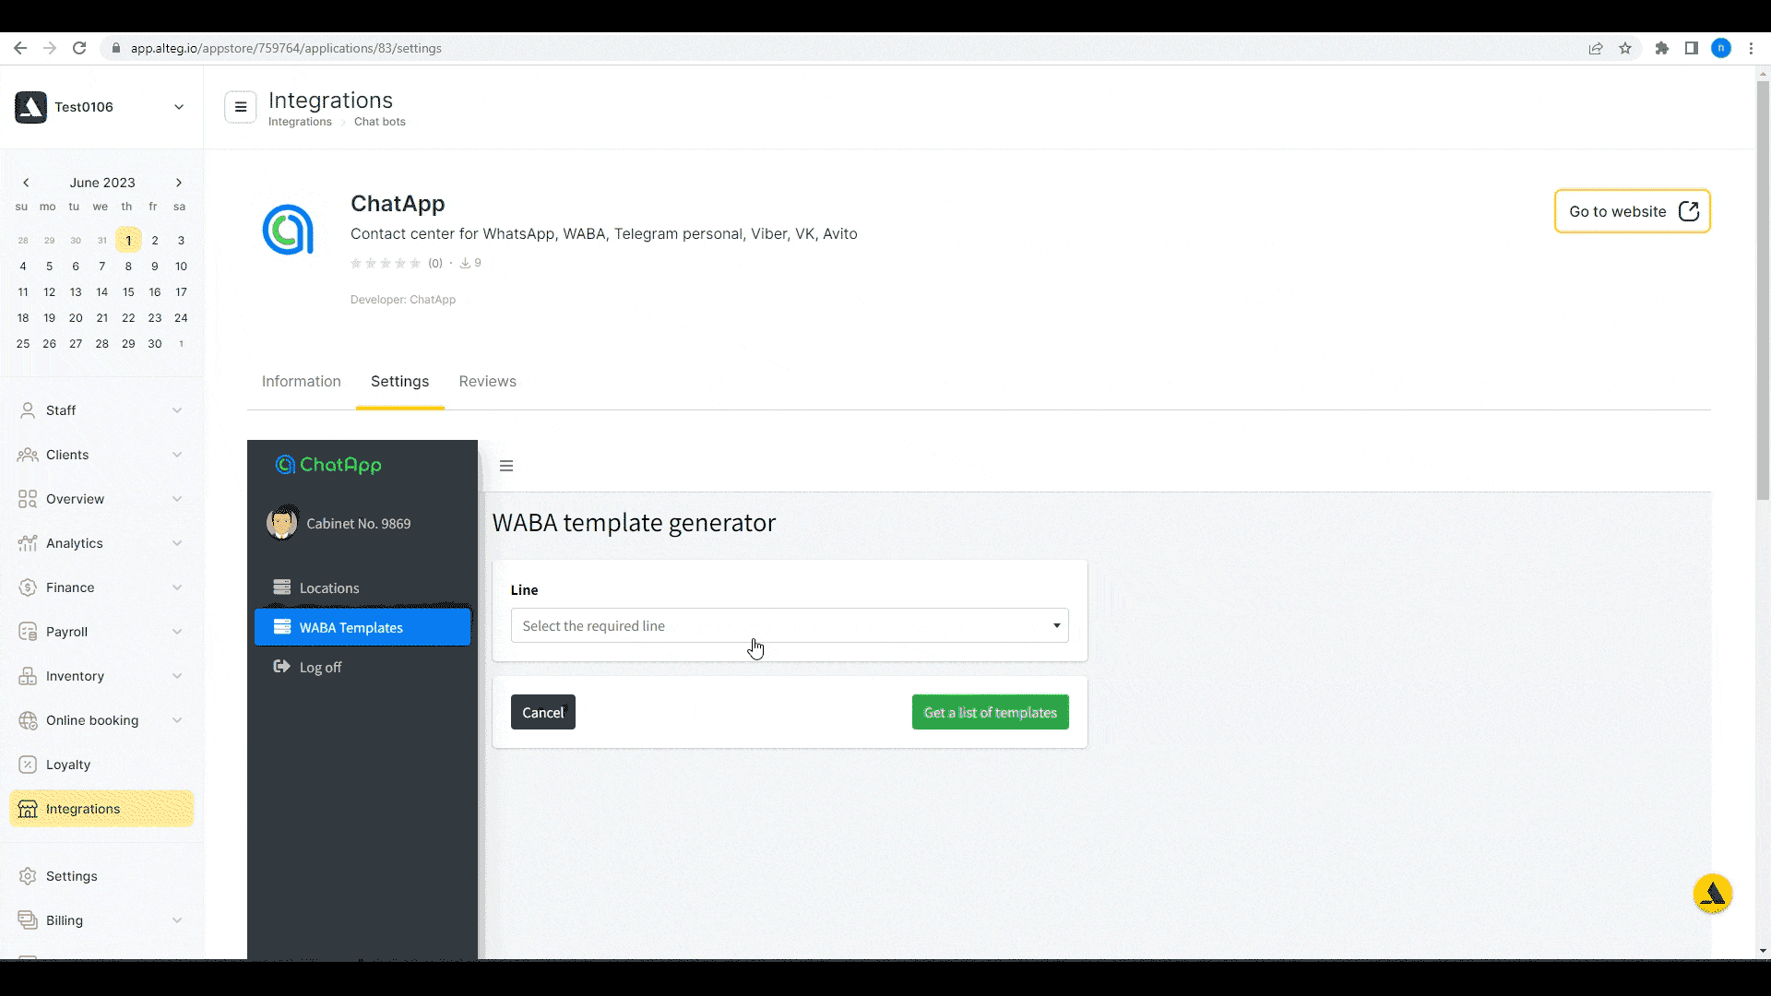Open the Line selection dropdown
This screenshot has height=996, width=1771.
click(x=790, y=626)
